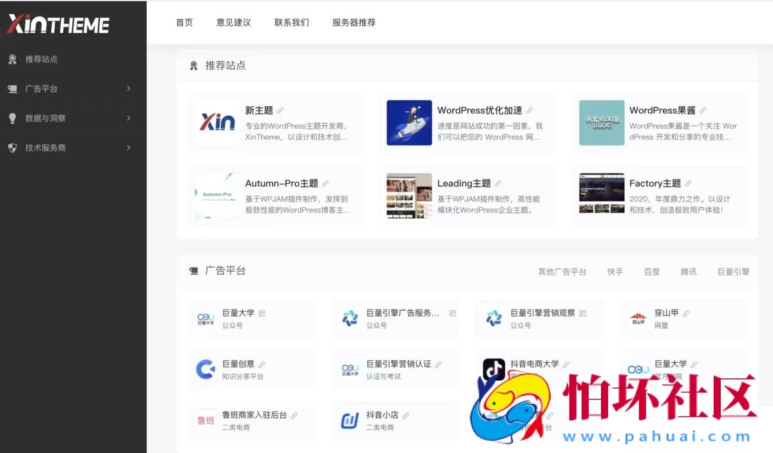Click the 抖音小店 logo icon

tap(348, 420)
